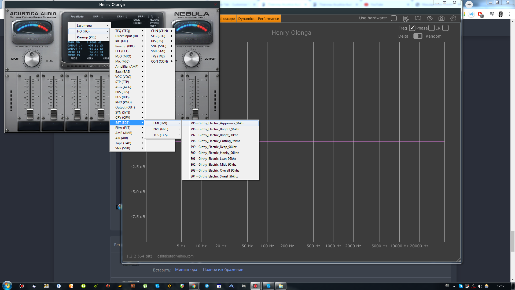Open the manual book icon
Screen dimensions: 515x290
coord(418,18)
